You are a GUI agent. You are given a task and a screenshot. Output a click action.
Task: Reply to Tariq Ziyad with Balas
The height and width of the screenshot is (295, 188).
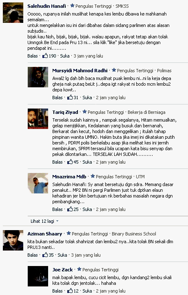click(x=58, y=162)
